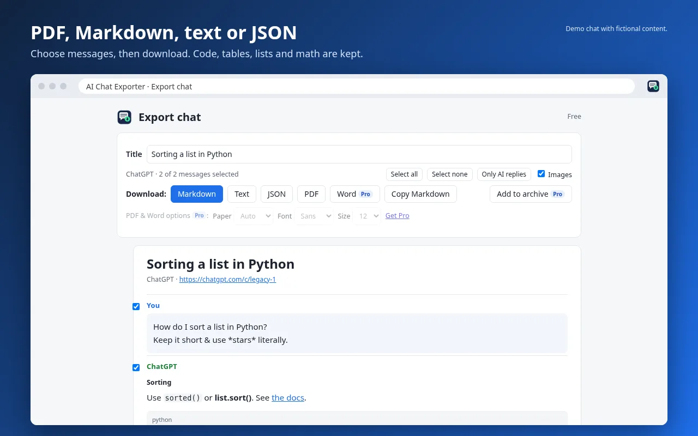Open the Get Pro link

(398, 216)
